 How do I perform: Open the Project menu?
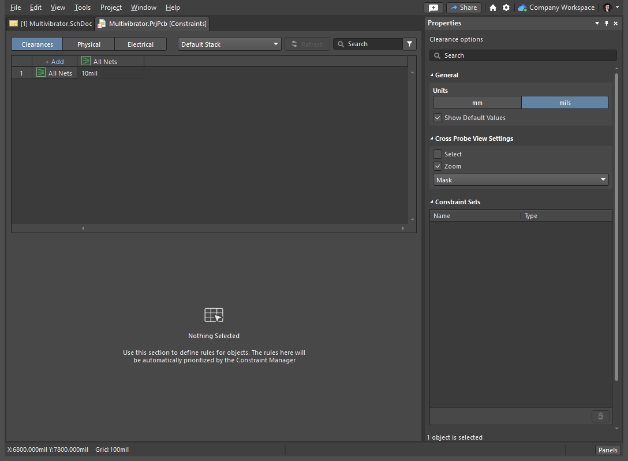click(x=111, y=8)
